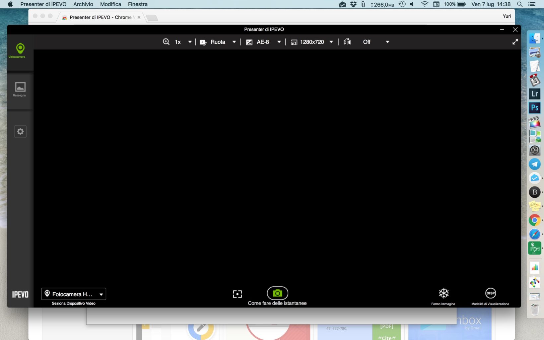544x340 pixels.
Task: Open the Apple menu
Action: click(x=10, y=4)
